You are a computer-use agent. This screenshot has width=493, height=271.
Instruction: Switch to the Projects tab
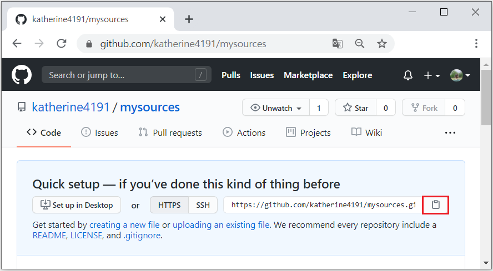[x=308, y=132]
